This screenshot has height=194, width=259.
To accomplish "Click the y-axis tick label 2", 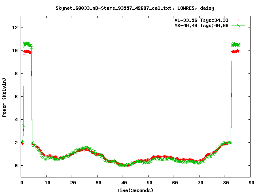I will coord(16,143).
